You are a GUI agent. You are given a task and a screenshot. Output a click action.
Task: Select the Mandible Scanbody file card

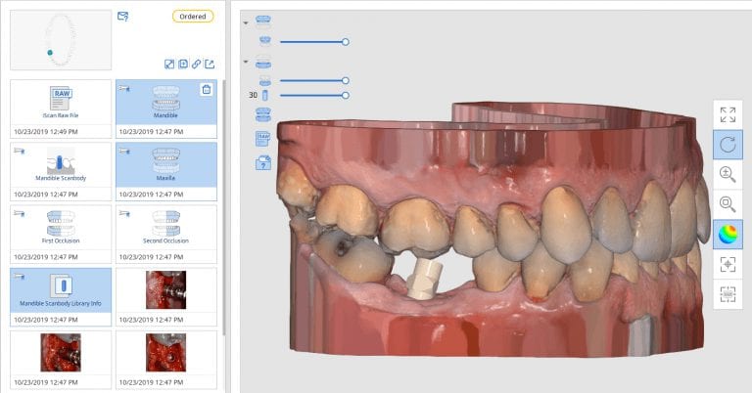pyautogui.click(x=61, y=171)
